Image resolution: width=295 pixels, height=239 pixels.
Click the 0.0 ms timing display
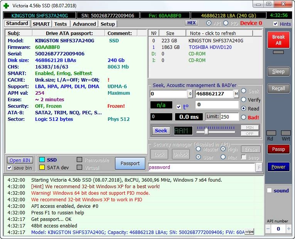click(189, 117)
